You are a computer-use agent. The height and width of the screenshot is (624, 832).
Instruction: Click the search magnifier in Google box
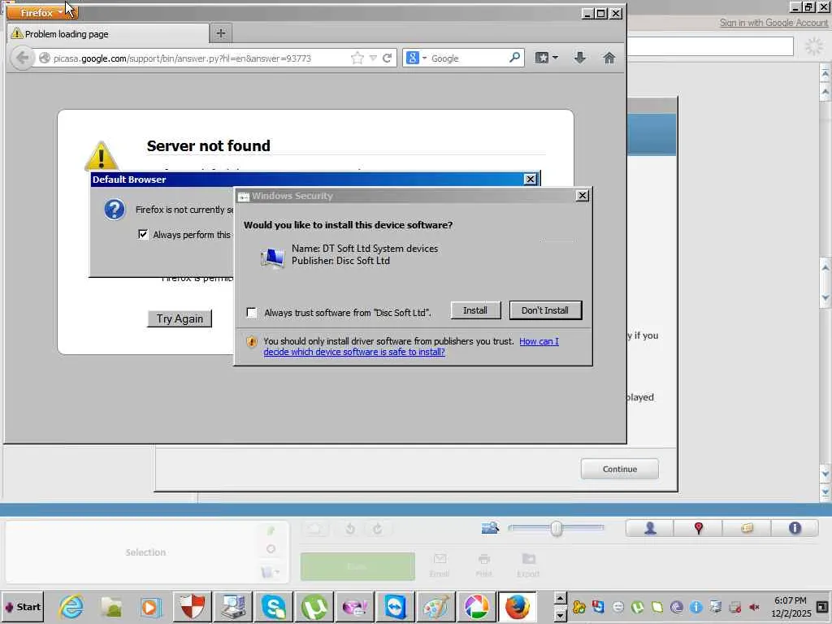(x=514, y=58)
